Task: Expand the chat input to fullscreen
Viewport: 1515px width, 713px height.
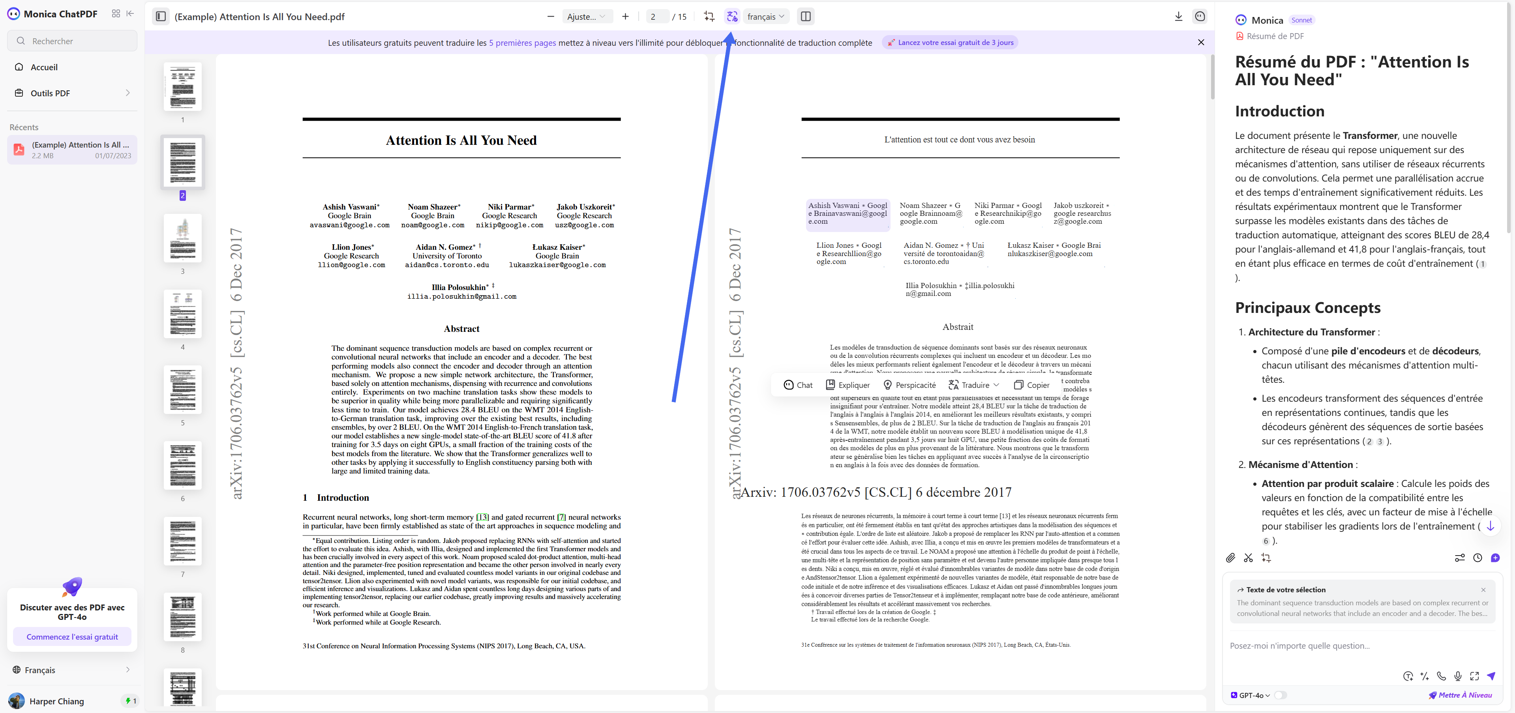Action: point(1474,676)
